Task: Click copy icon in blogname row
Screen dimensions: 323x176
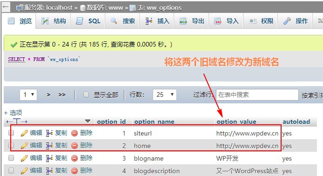Action: (x=49, y=158)
